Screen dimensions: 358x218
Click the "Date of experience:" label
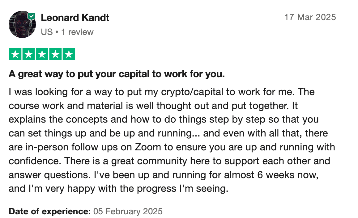coord(50,212)
